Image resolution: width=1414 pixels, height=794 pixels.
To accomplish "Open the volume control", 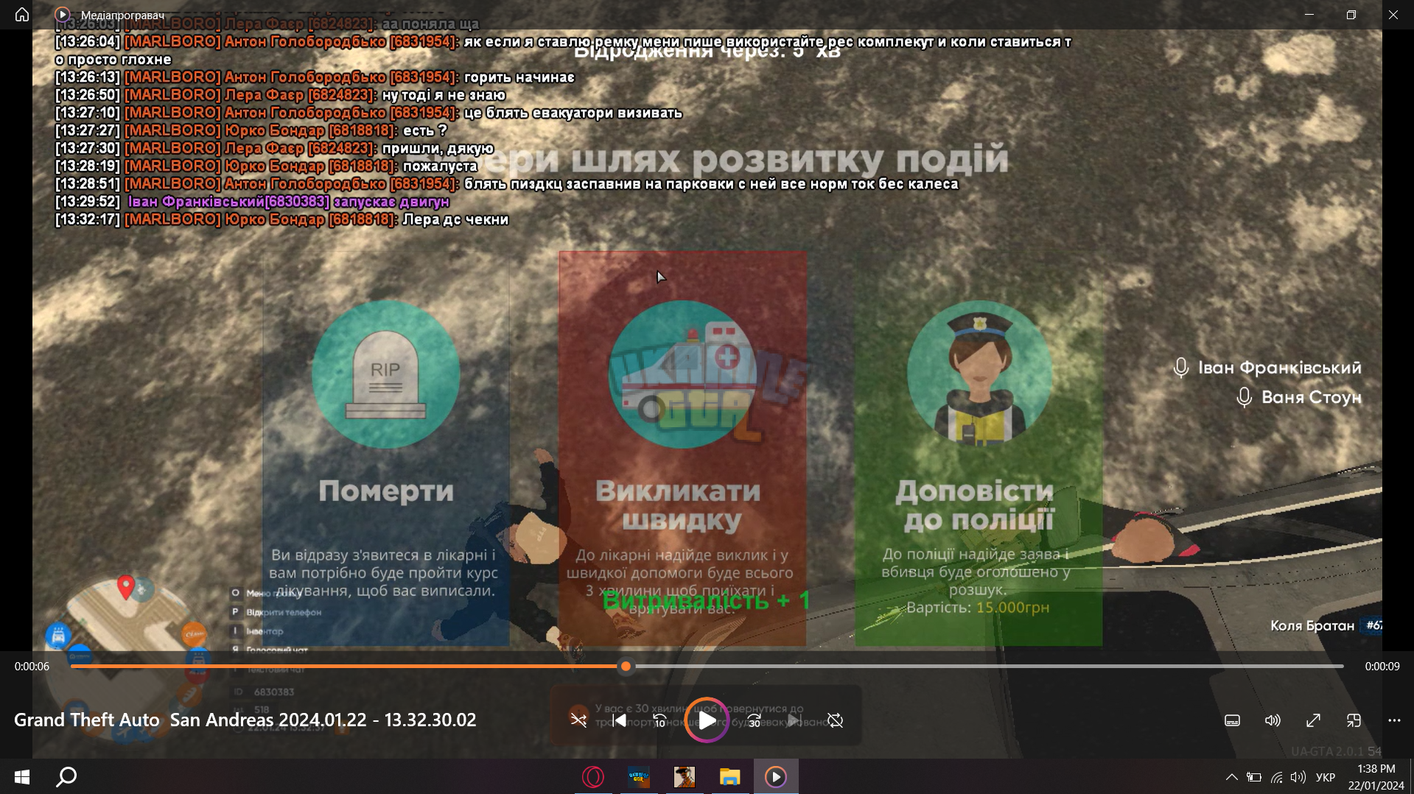I will click(x=1273, y=720).
